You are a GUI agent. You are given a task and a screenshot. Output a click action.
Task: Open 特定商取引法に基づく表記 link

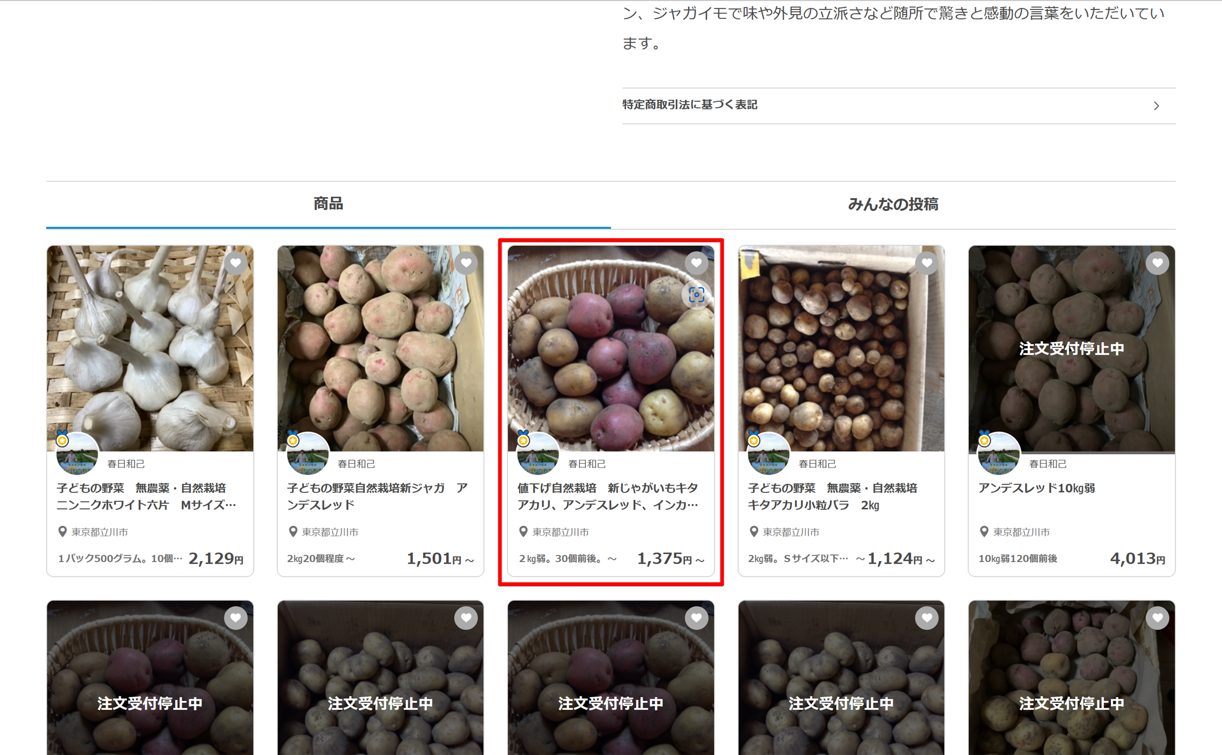[x=899, y=105]
